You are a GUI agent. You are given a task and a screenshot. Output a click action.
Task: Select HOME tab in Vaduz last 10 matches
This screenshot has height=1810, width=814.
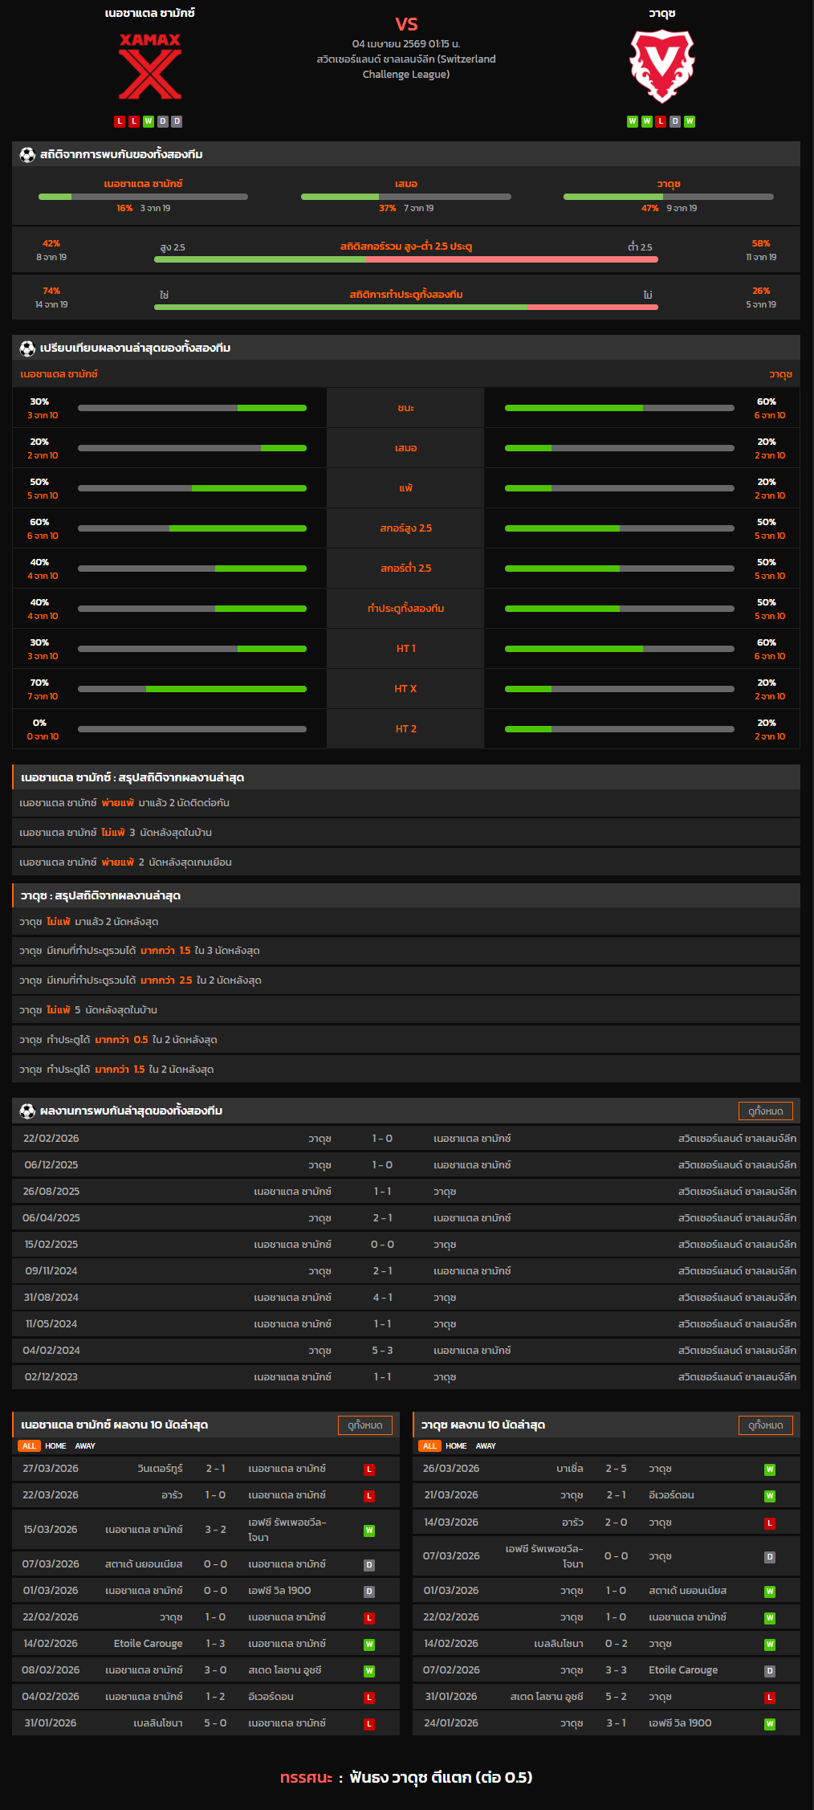pos(456,1445)
